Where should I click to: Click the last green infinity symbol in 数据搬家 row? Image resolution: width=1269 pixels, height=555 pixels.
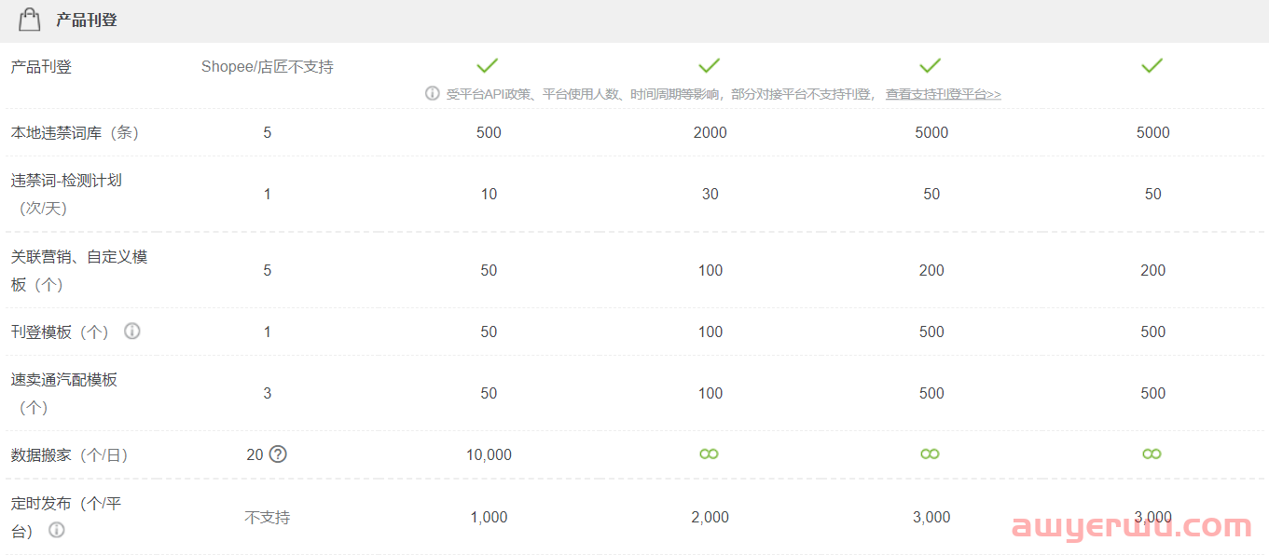click(1152, 454)
